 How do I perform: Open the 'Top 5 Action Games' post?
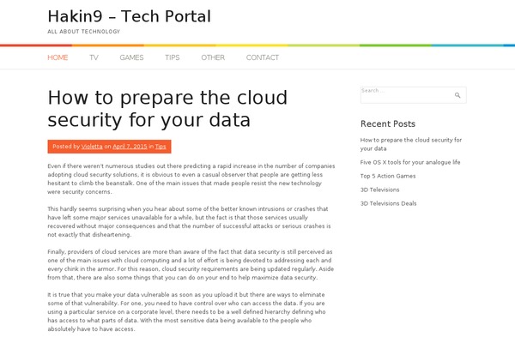pyautogui.click(x=388, y=176)
